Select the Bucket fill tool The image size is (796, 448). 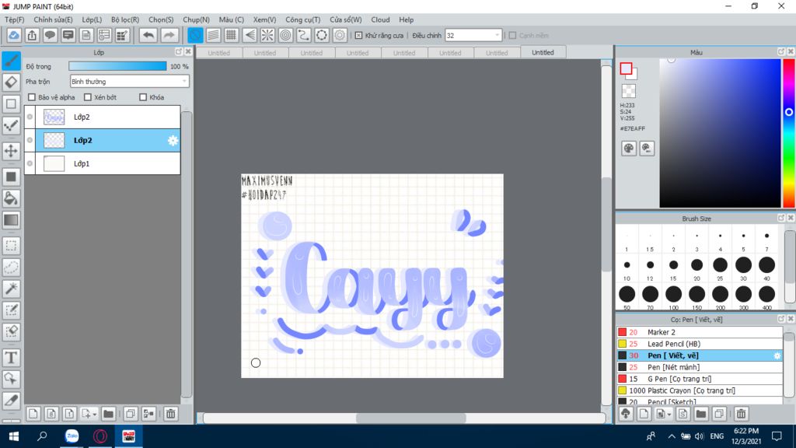coord(11,198)
